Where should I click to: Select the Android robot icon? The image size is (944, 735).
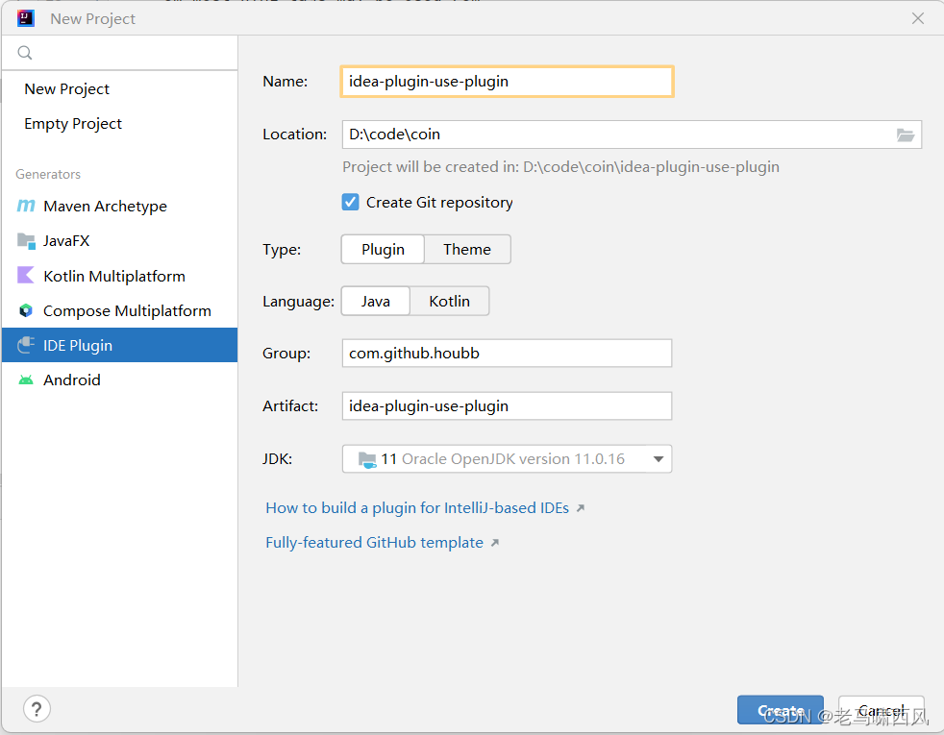26,380
